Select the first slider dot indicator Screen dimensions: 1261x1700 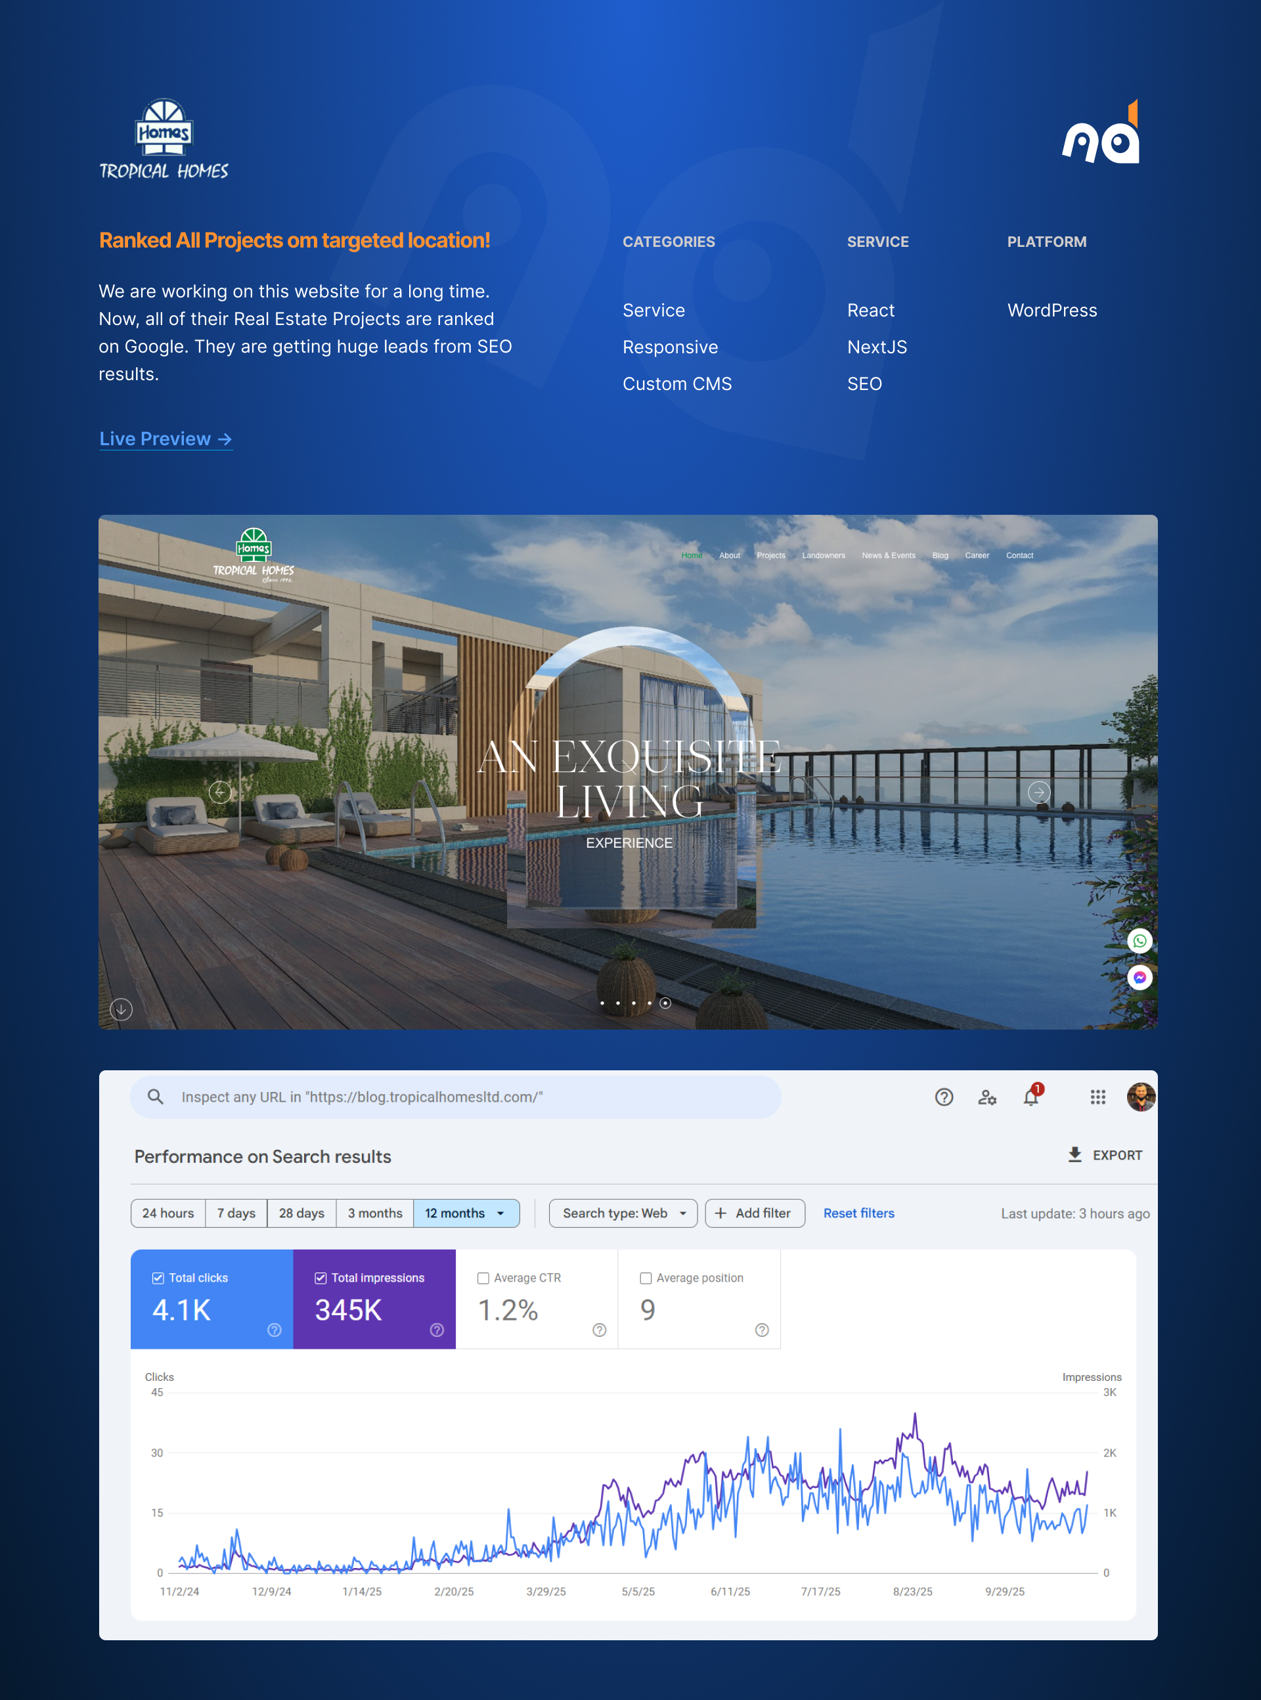pos(602,1003)
